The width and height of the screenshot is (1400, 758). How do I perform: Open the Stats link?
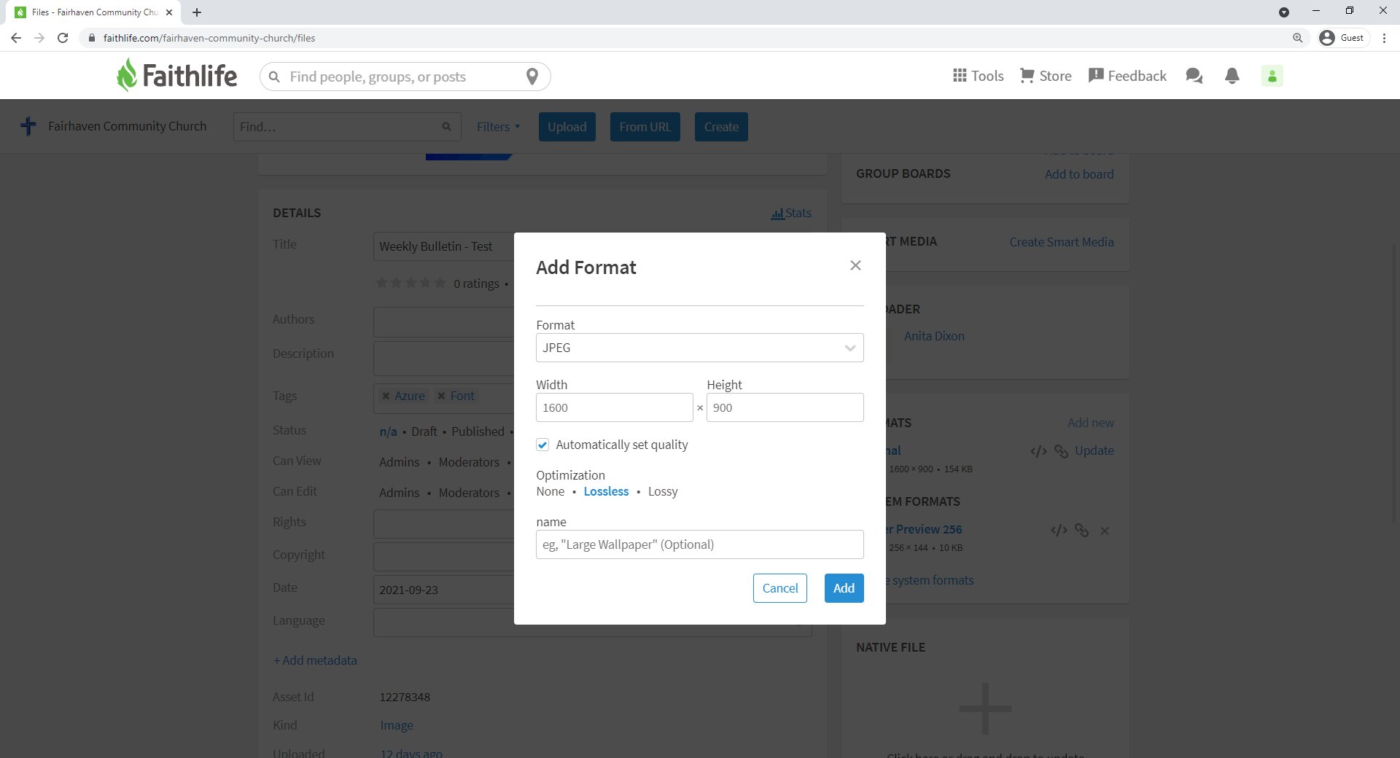click(791, 213)
